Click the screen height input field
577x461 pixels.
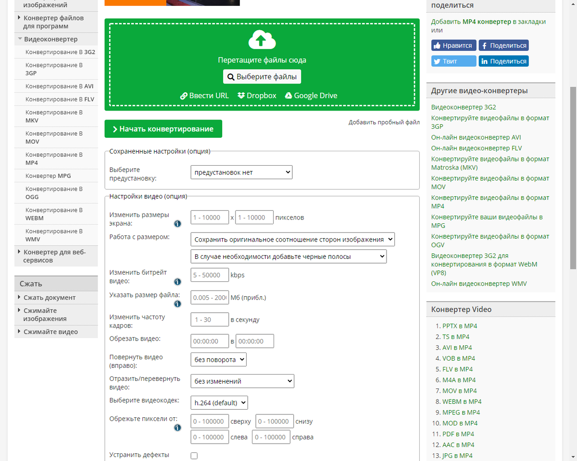254,218
